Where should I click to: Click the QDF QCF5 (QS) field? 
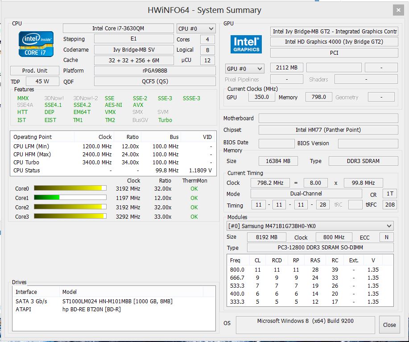(x=155, y=81)
